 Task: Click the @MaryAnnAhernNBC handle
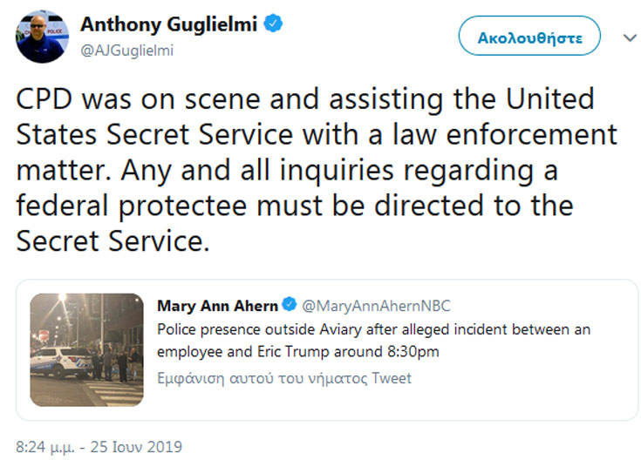376,306
